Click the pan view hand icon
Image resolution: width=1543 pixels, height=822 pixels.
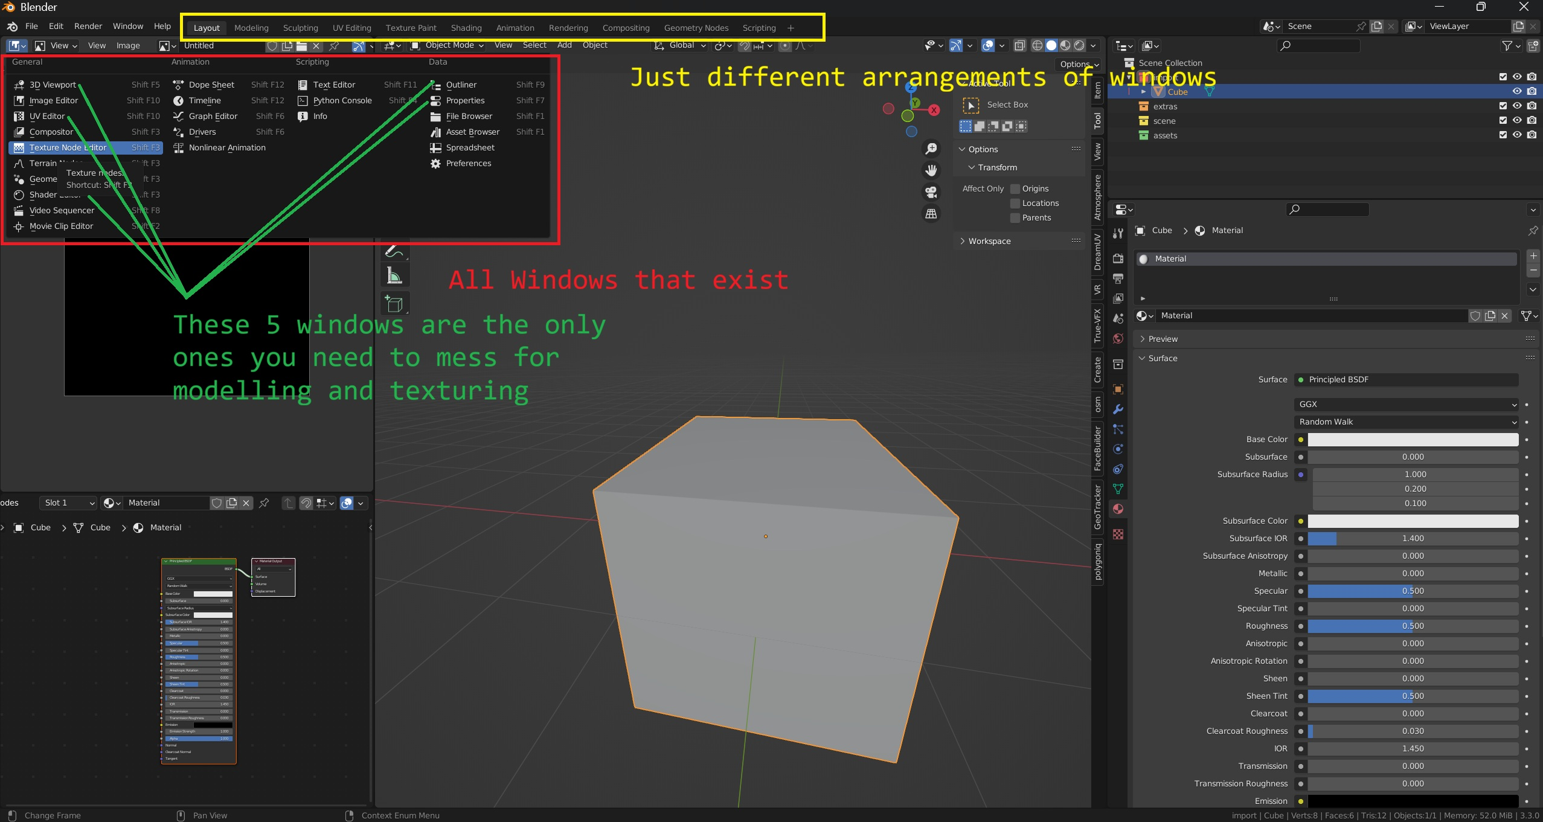coord(931,170)
